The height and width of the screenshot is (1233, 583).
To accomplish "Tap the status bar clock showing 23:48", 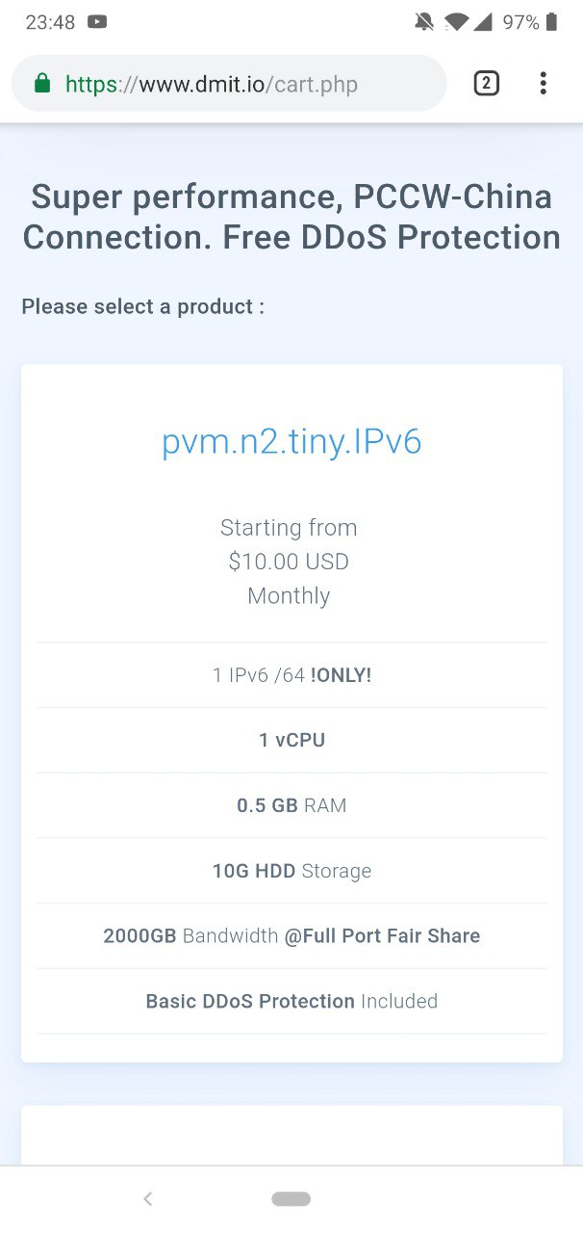I will 50,22.
